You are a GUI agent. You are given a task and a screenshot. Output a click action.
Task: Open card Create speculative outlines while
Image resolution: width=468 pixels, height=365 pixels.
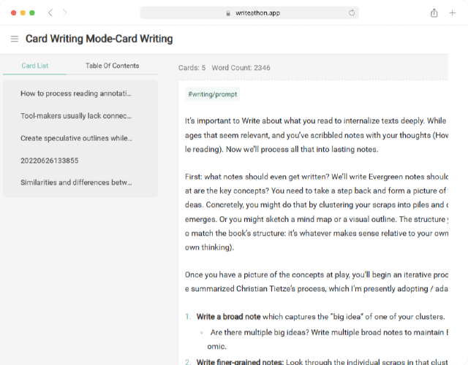tap(76, 138)
